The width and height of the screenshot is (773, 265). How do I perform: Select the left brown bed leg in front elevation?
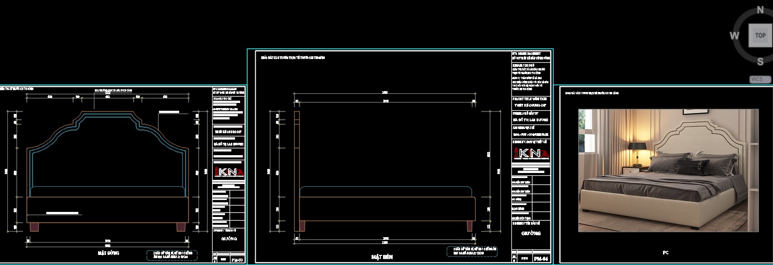[35, 227]
